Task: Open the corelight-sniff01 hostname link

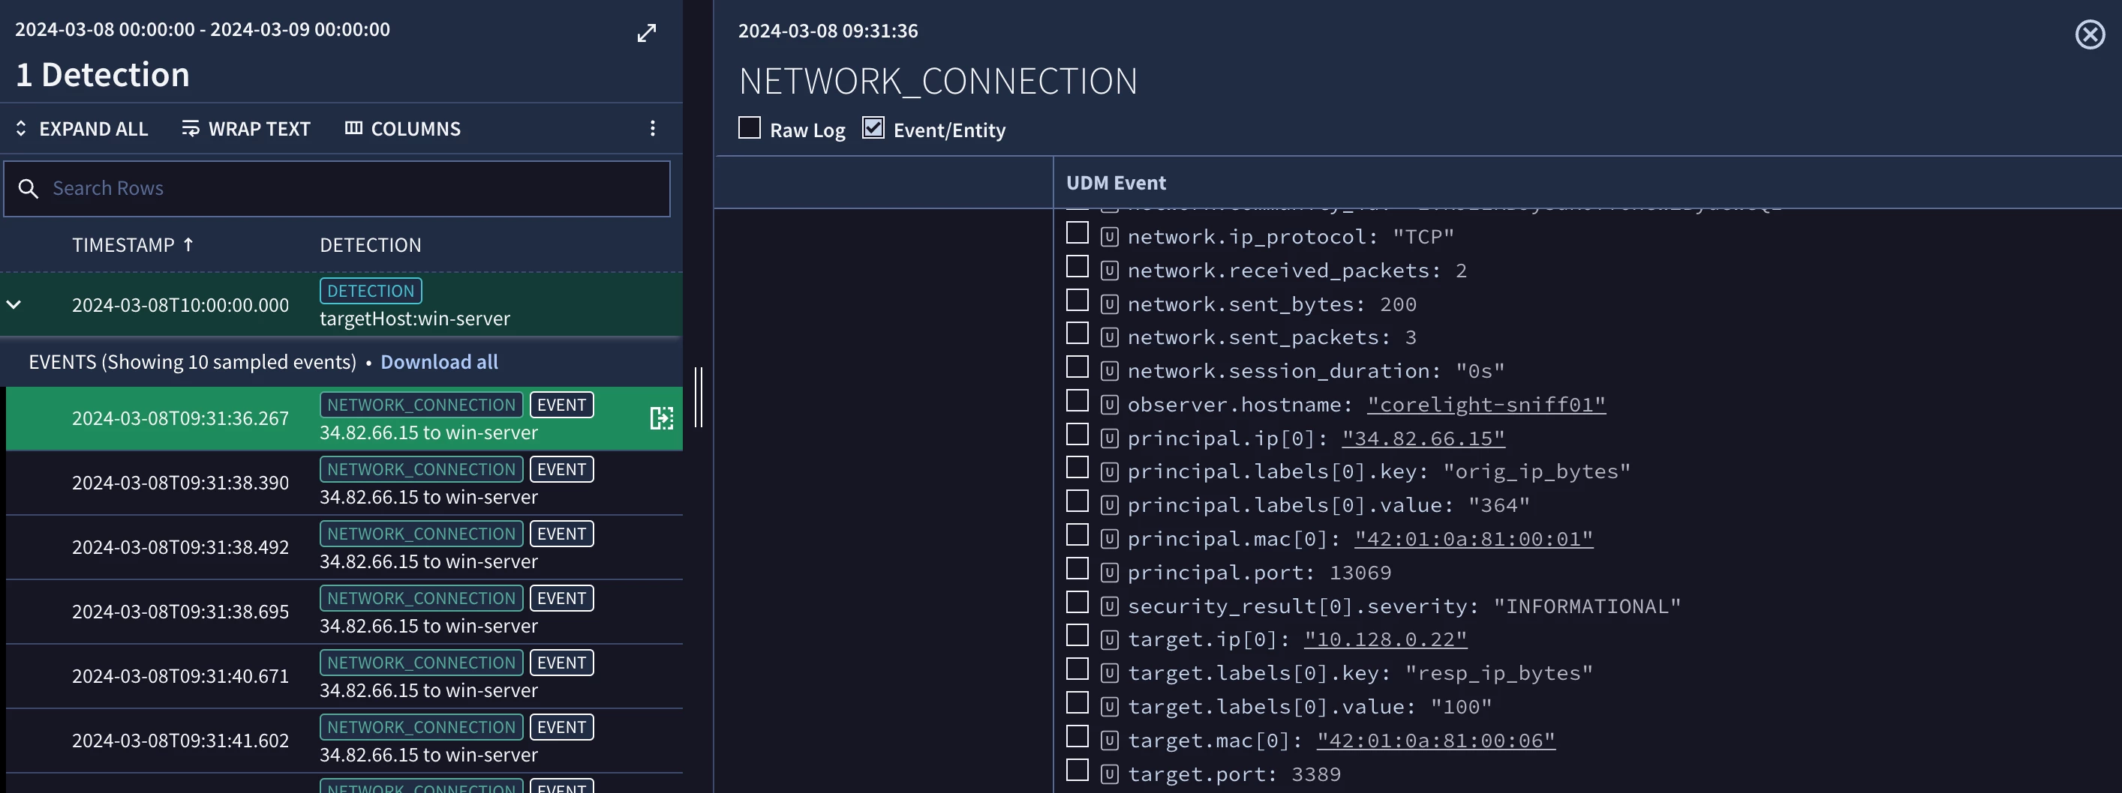Action: pos(1486,405)
